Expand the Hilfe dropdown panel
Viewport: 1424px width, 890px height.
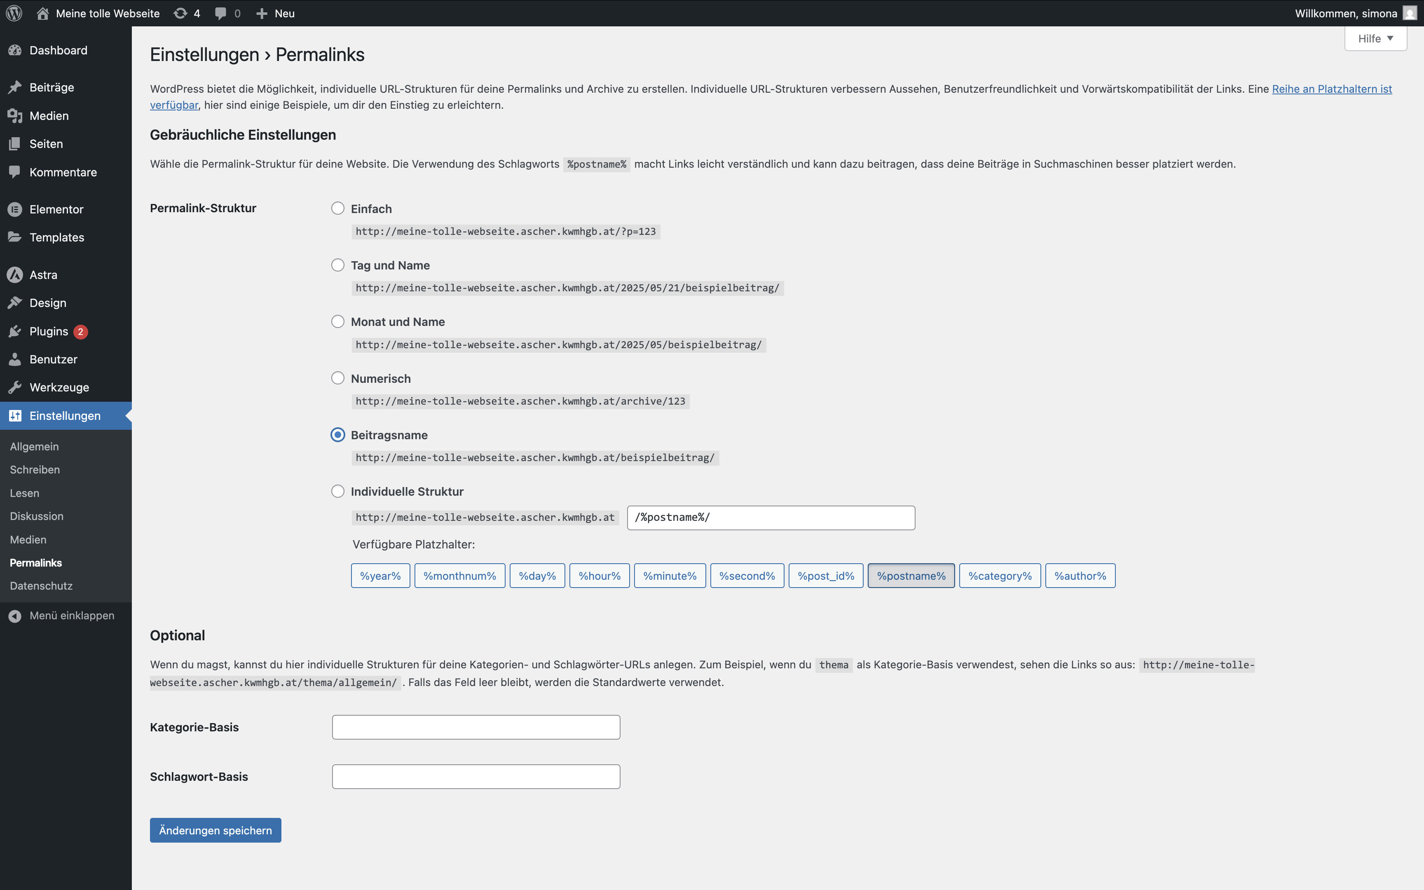pos(1375,39)
